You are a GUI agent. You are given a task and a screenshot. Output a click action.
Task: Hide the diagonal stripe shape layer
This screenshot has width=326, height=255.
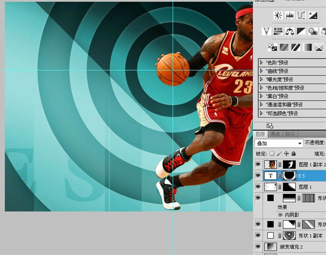click(258, 224)
